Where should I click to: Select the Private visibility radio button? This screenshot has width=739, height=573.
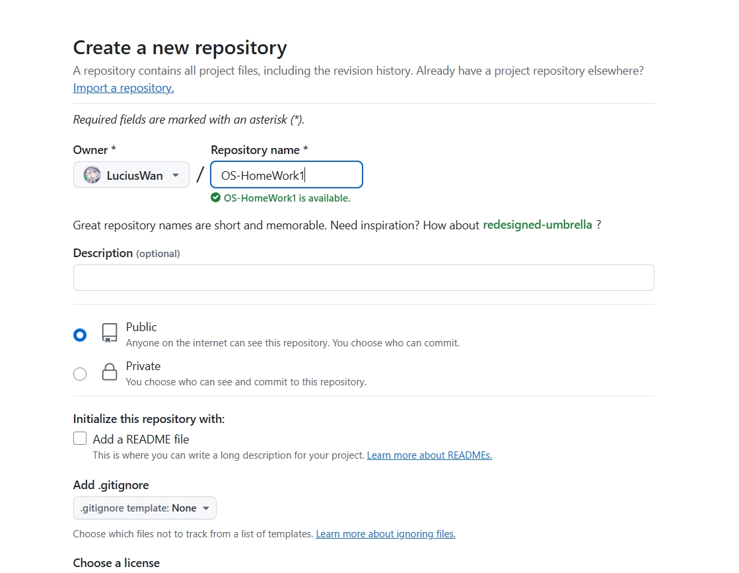point(80,374)
